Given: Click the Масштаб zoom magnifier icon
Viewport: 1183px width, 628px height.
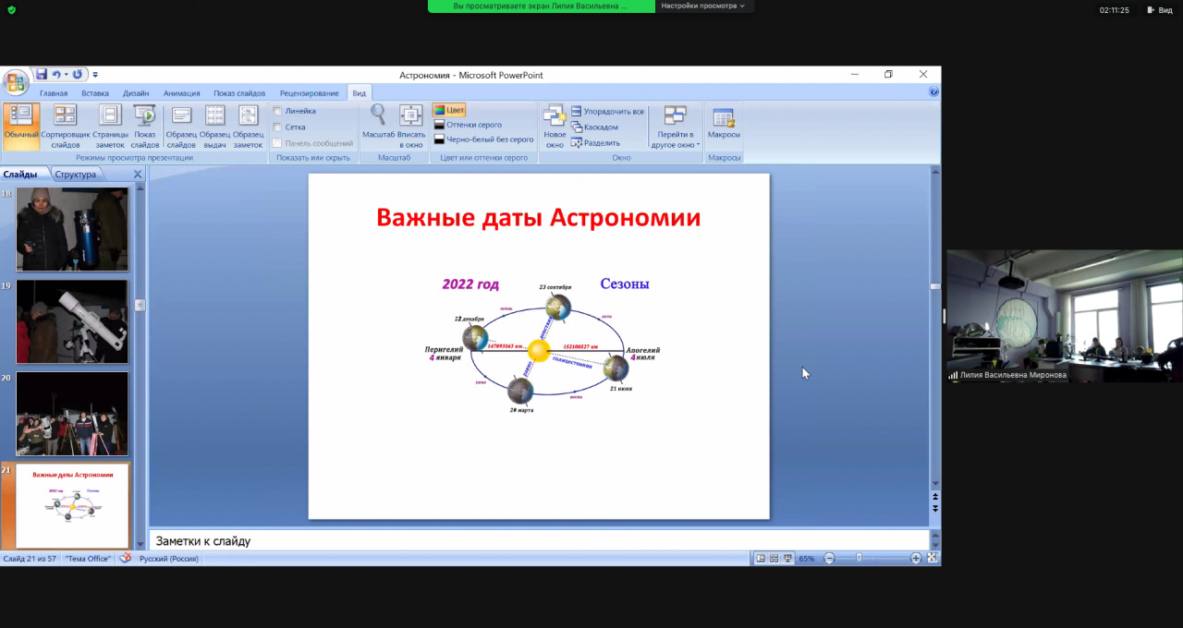Looking at the screenshot, I should [378, 115].
